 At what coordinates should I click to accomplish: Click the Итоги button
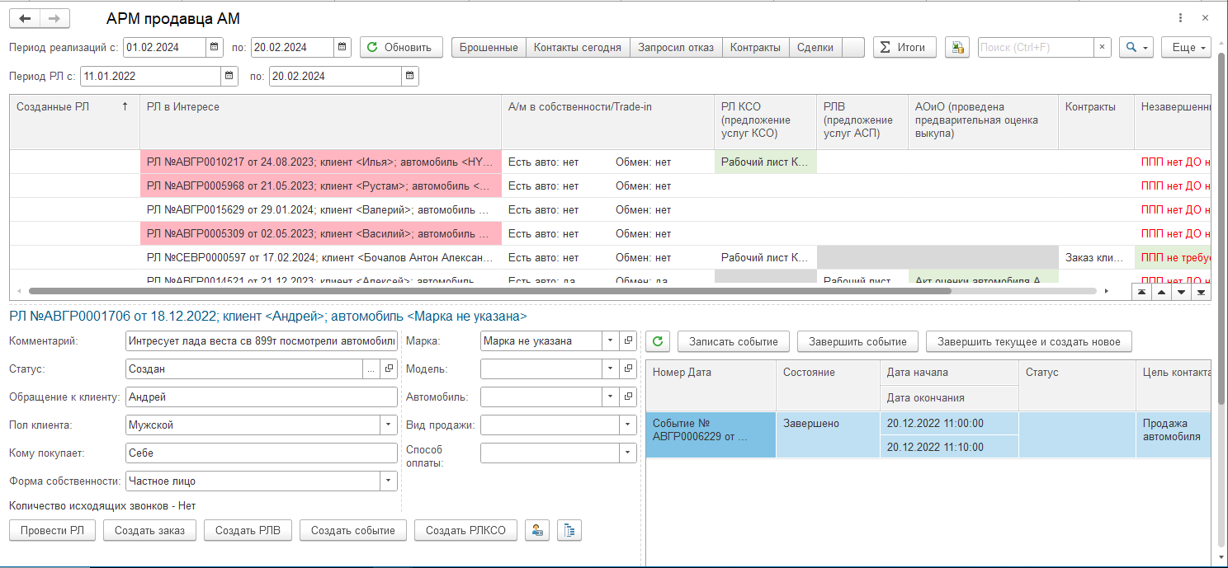(x=904, y=47)
